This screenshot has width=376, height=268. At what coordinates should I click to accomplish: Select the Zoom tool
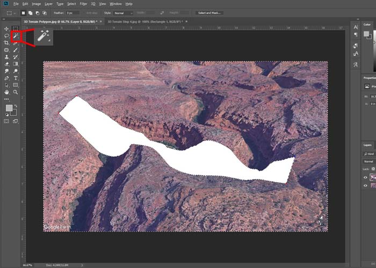(x=16, y=92)
